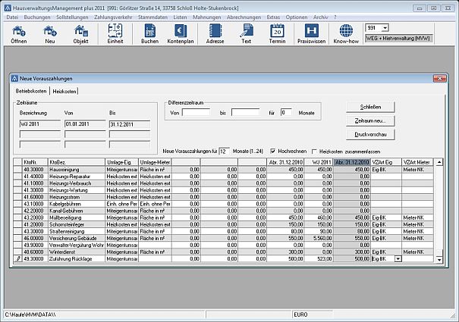Click the Text toolbar icon
The height and width of the screenshot is (322, 459).
click(x=246, y=34)
